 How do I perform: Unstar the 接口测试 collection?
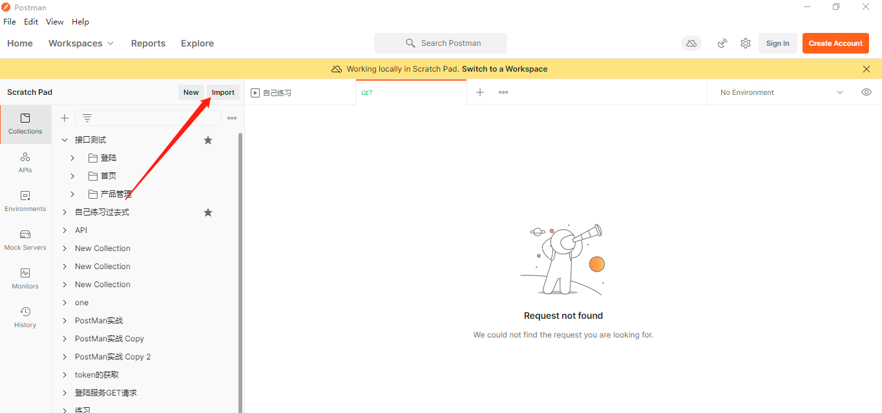click(208, 140)
